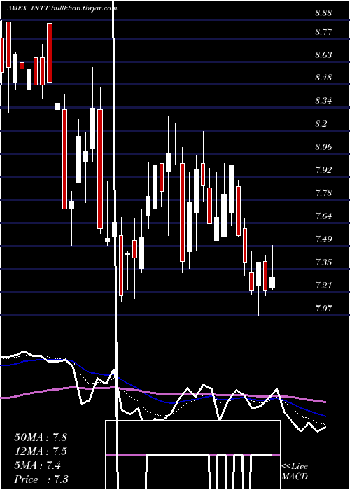Click the Price : 7.3 readout
Viewport: 350px width, 490px height.
point(41,479)
